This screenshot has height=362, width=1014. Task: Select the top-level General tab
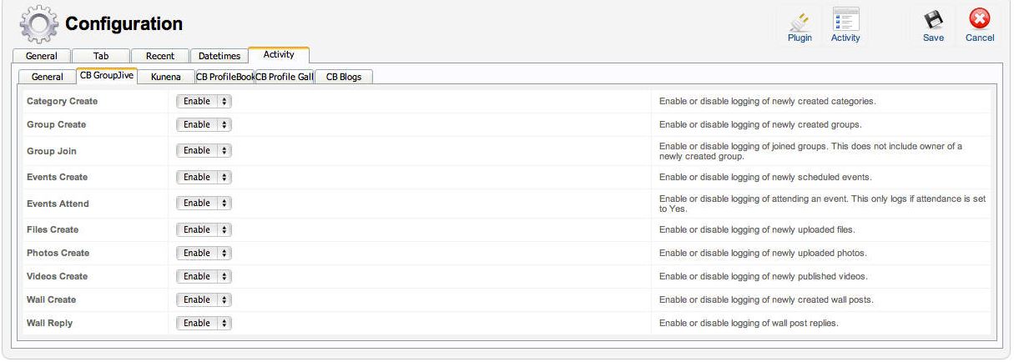(x=42, y=56)
